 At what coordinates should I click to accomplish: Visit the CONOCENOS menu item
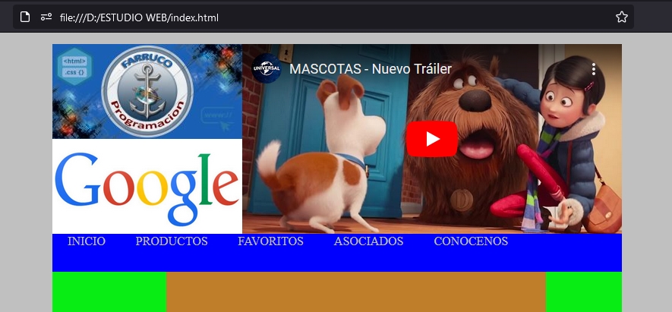click(x=471, y=241)
